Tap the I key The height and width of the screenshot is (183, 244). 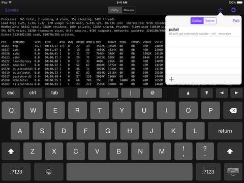pos(166,110)
